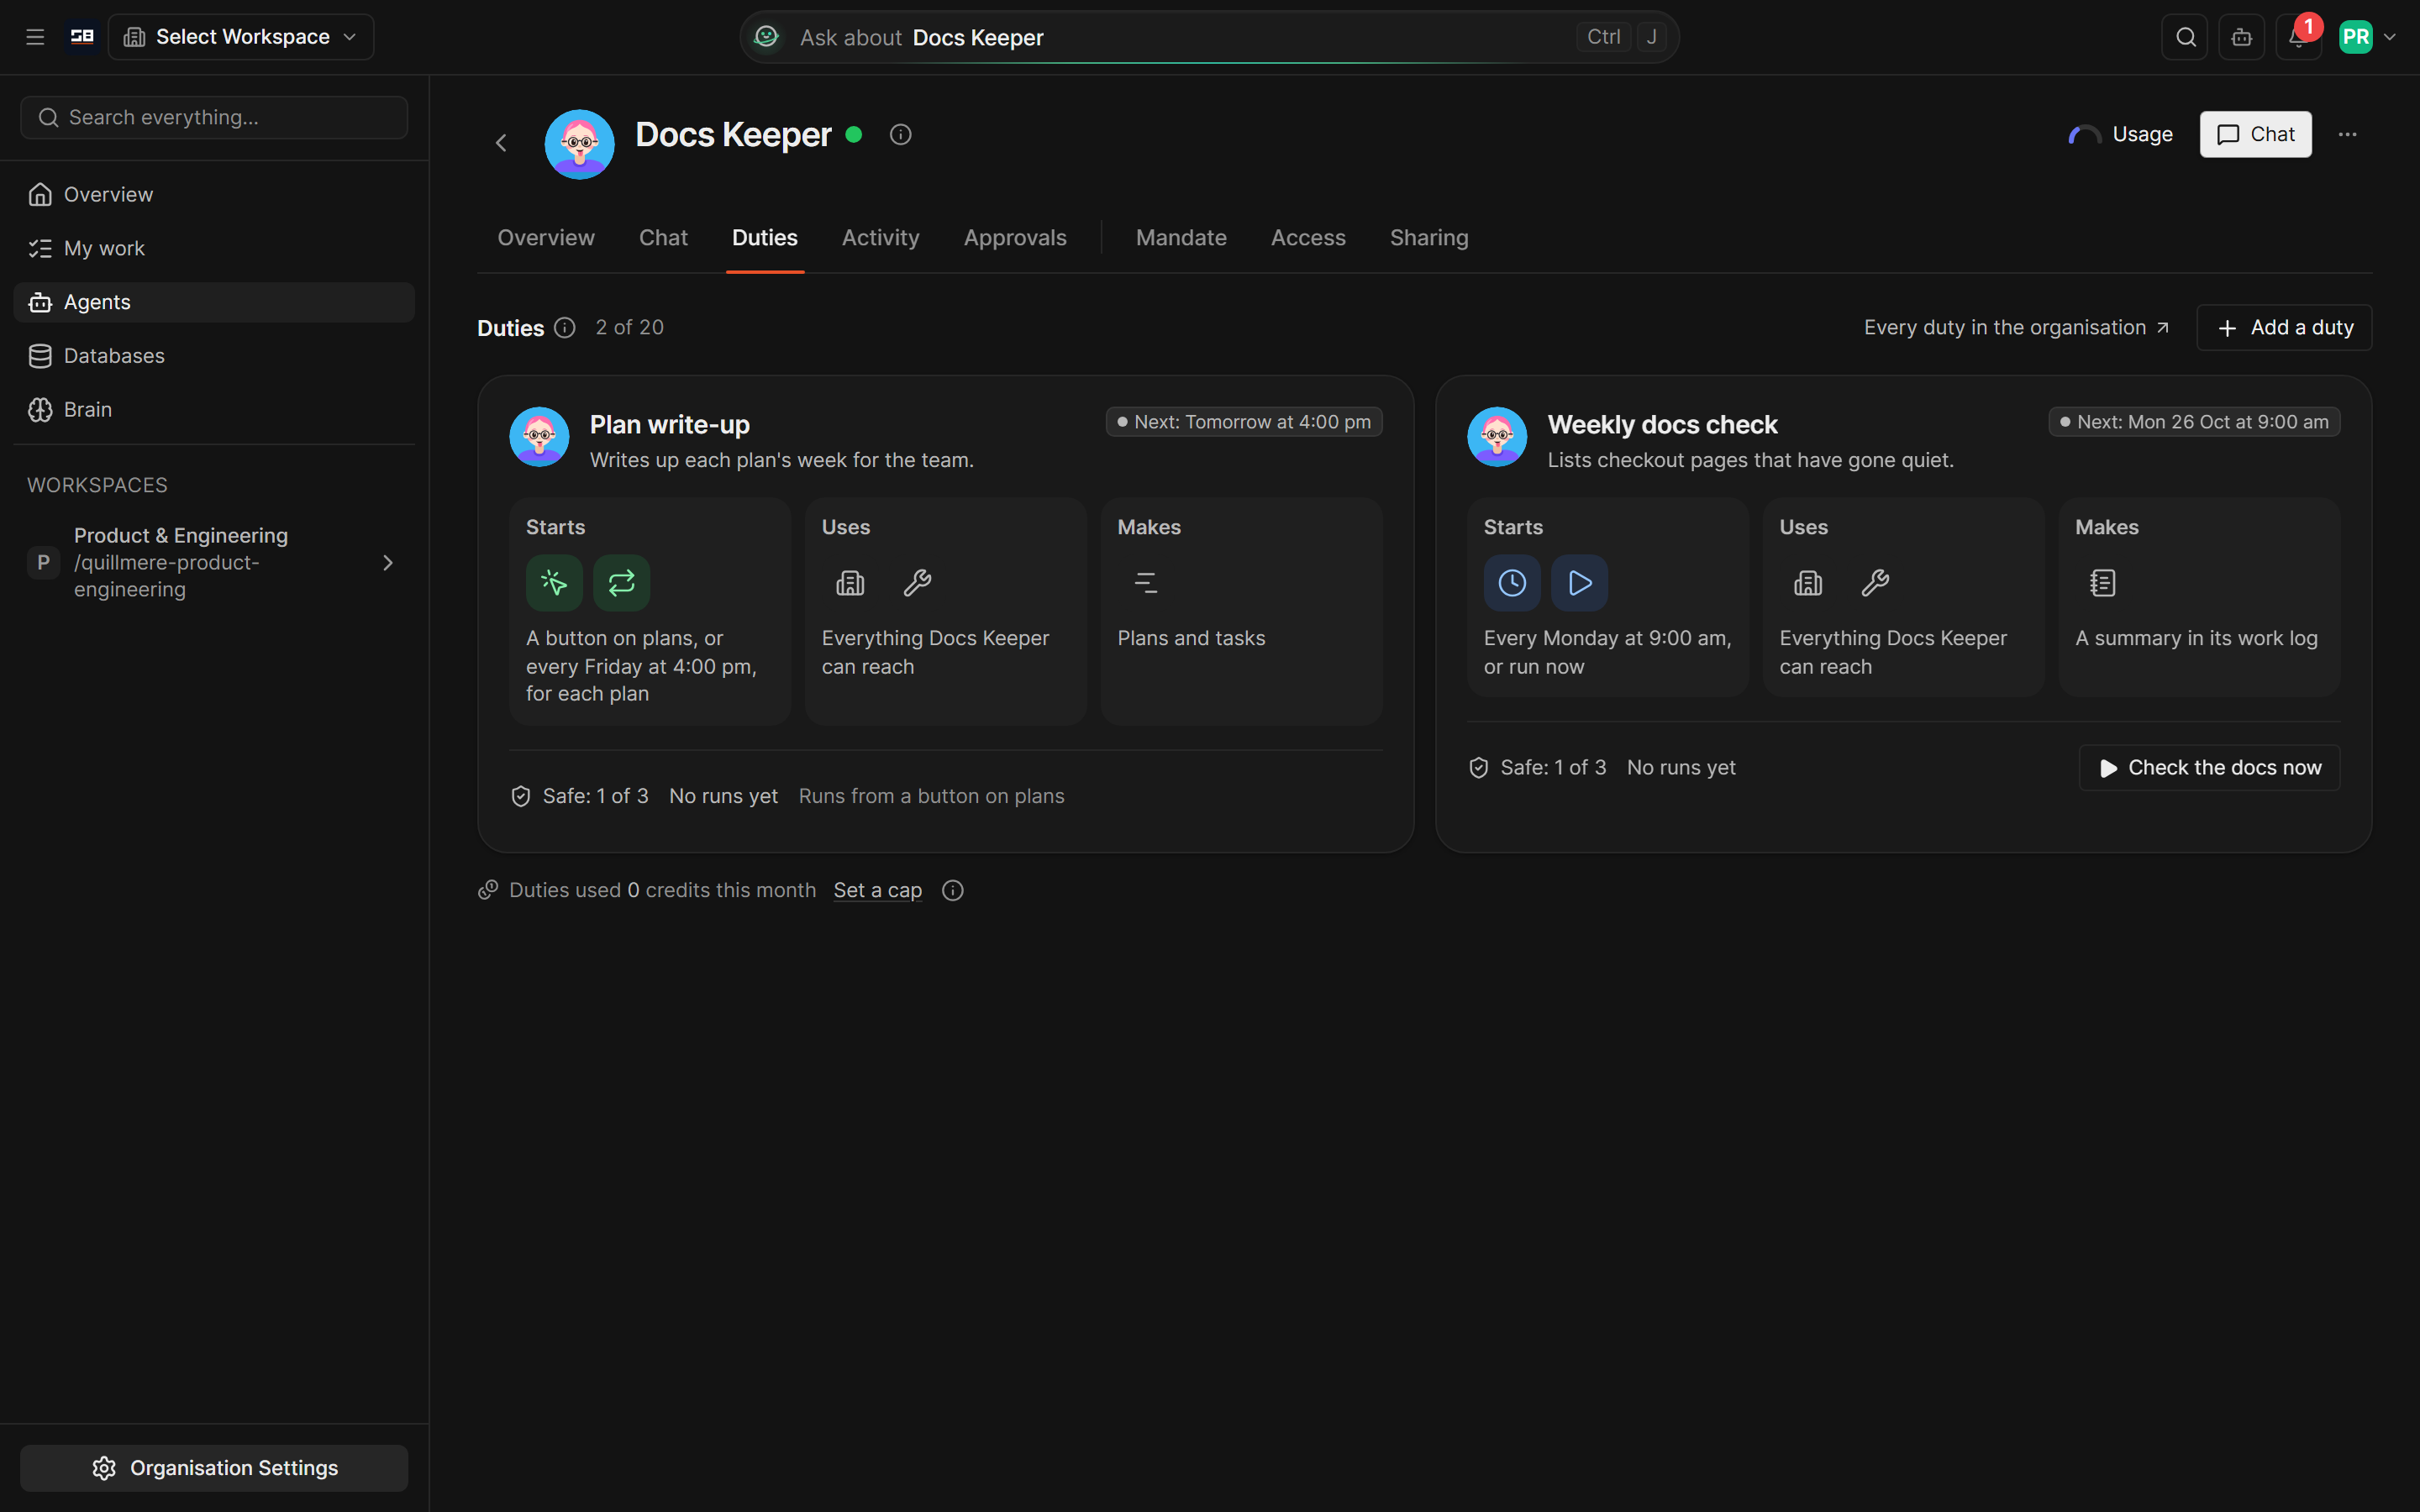This screenshot has height=1512, width=2420.
Task: Click the button-trigger icon in Plan write-up Starts
Action: [554, 583]
